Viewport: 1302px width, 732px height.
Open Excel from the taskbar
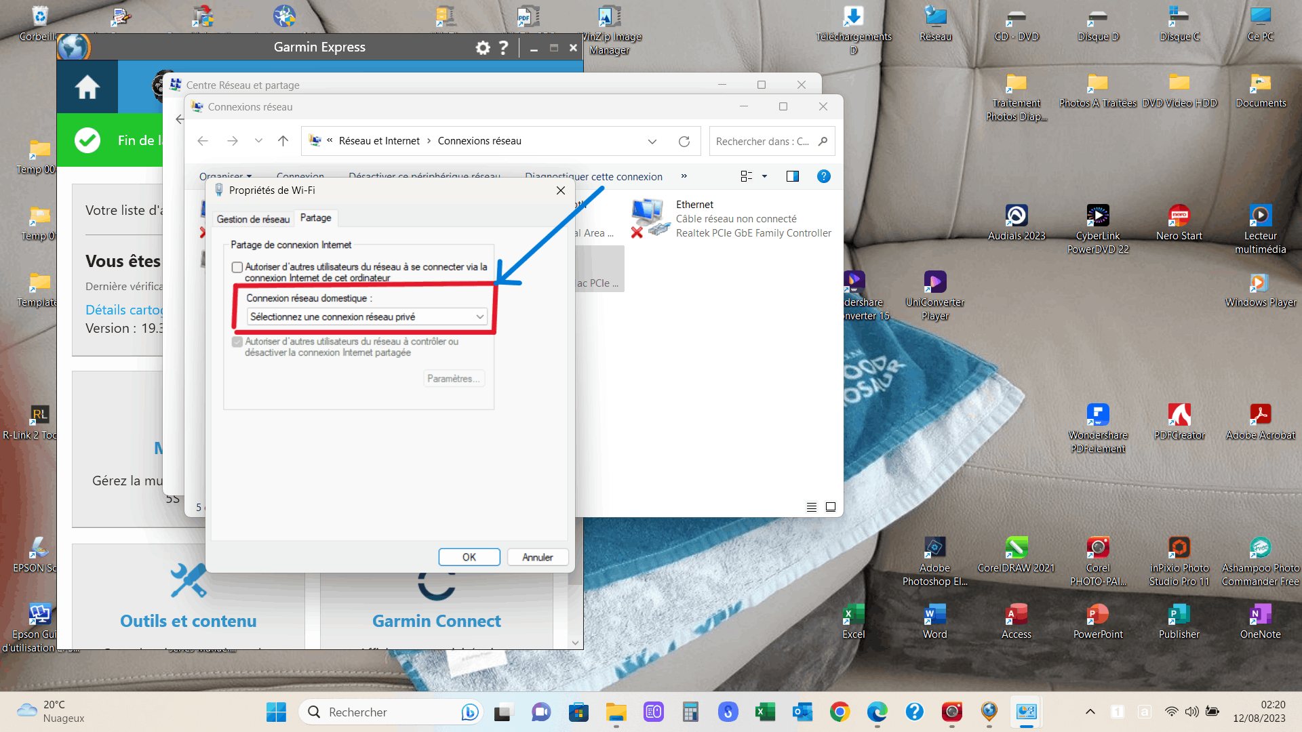click(x=765, y=712)
